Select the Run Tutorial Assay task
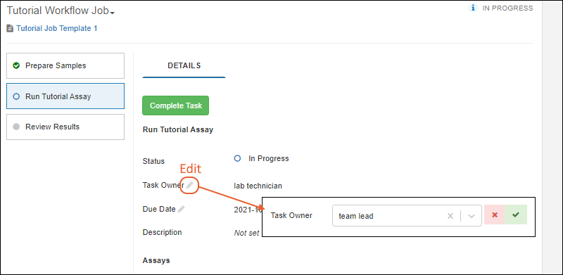This screenshot has height=275, width=563. (x=65, y=96)
